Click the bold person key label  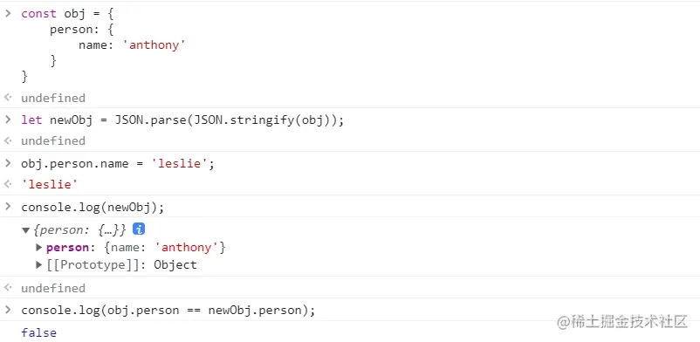click(67, 248)
